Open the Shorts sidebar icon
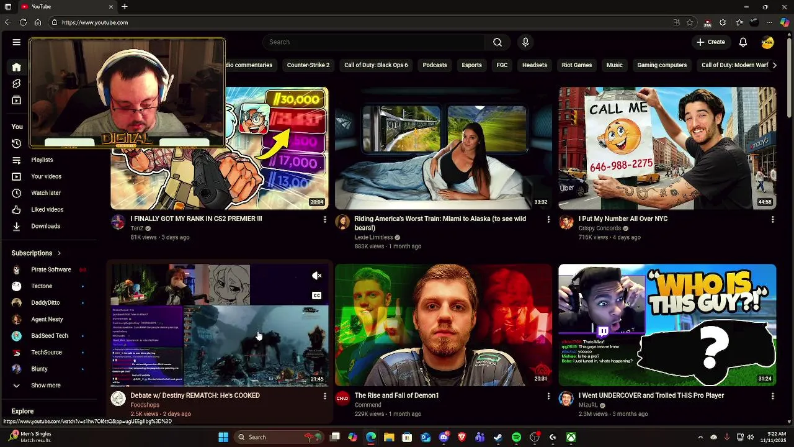 [x=17, y=84]
